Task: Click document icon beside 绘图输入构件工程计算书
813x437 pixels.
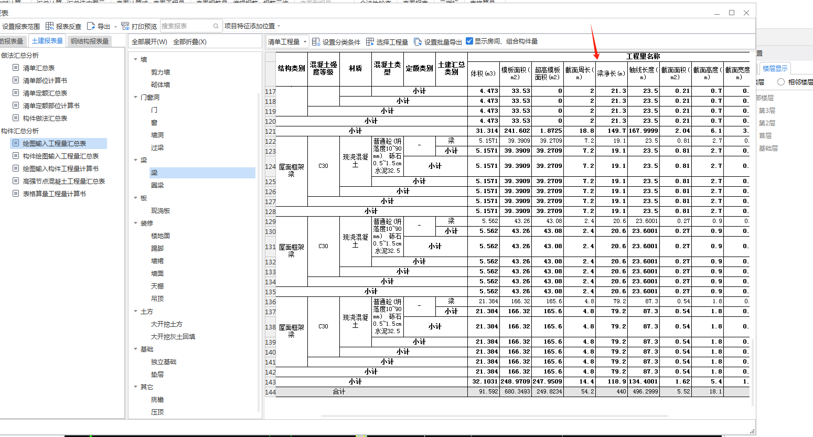Action: point(16,168)
